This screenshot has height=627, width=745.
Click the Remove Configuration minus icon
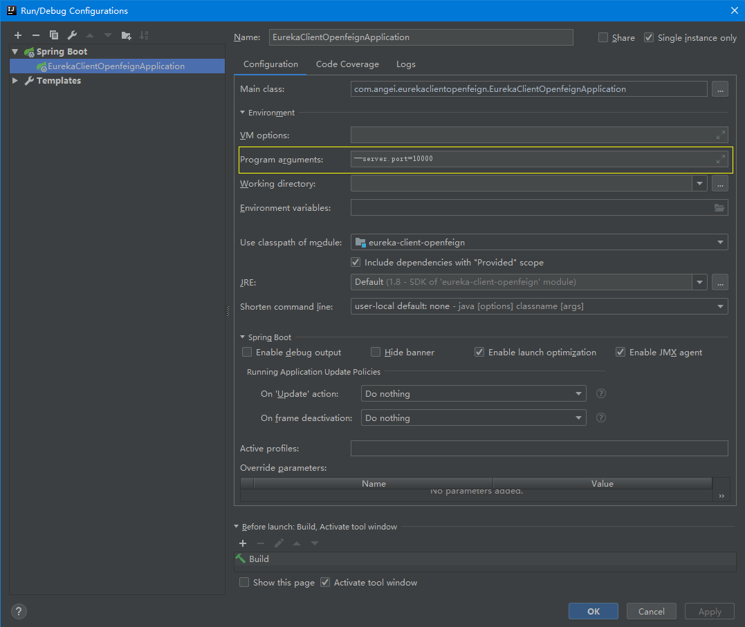(36, 35)
